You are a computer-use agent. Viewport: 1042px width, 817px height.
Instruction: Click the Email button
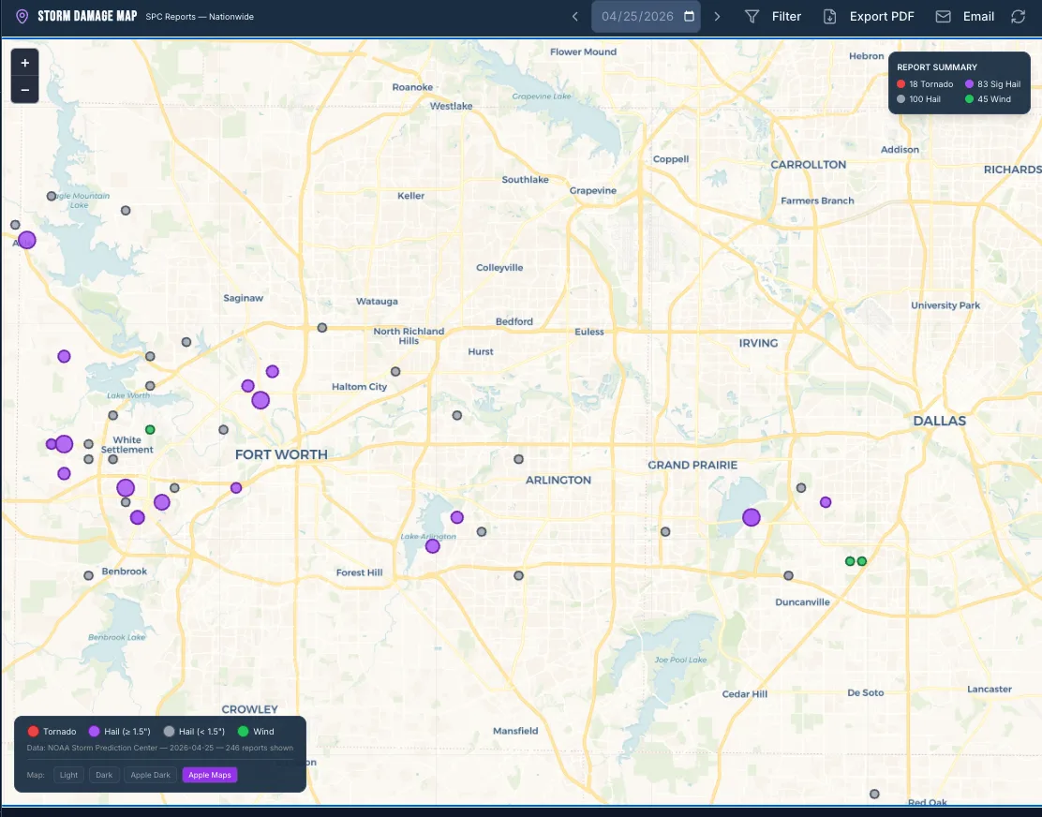(965, 17)
